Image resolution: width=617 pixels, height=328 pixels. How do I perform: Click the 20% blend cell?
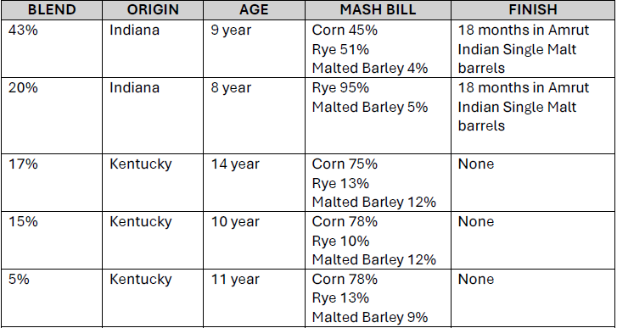pyautogui.click(x=52, y=115)
